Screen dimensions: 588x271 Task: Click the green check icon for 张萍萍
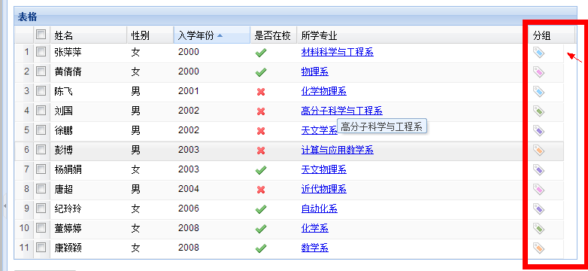pyautogui.click(x=261, y=53)
